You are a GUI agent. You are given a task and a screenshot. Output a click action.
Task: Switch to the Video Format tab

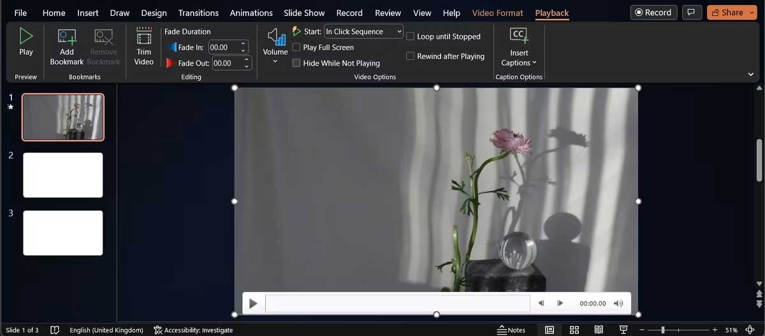pyautogui.click(x=497, y=13)
